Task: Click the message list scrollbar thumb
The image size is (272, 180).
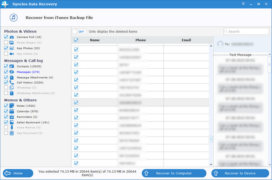Action: click(x=211, y=139)
